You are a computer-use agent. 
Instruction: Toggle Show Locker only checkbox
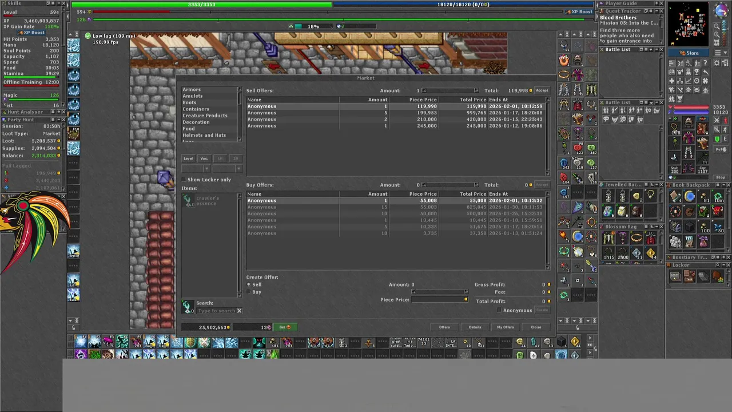[x=184, y=180]
